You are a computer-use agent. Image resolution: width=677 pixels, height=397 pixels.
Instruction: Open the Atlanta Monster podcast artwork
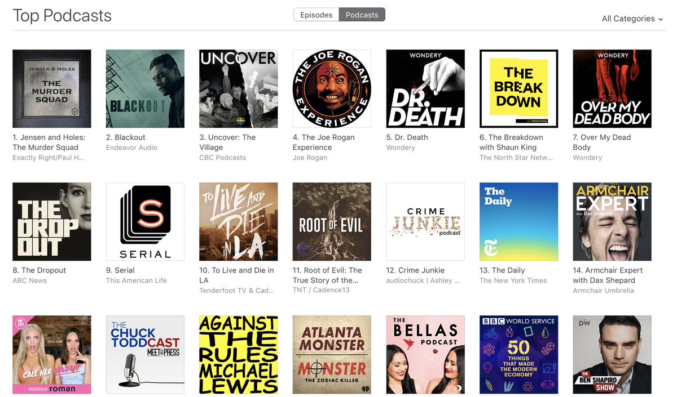(332, 355)
